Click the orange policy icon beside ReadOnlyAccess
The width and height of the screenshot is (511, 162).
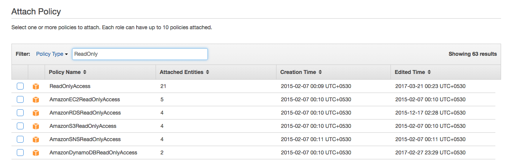pyautogui.click(x=36, y=87)
